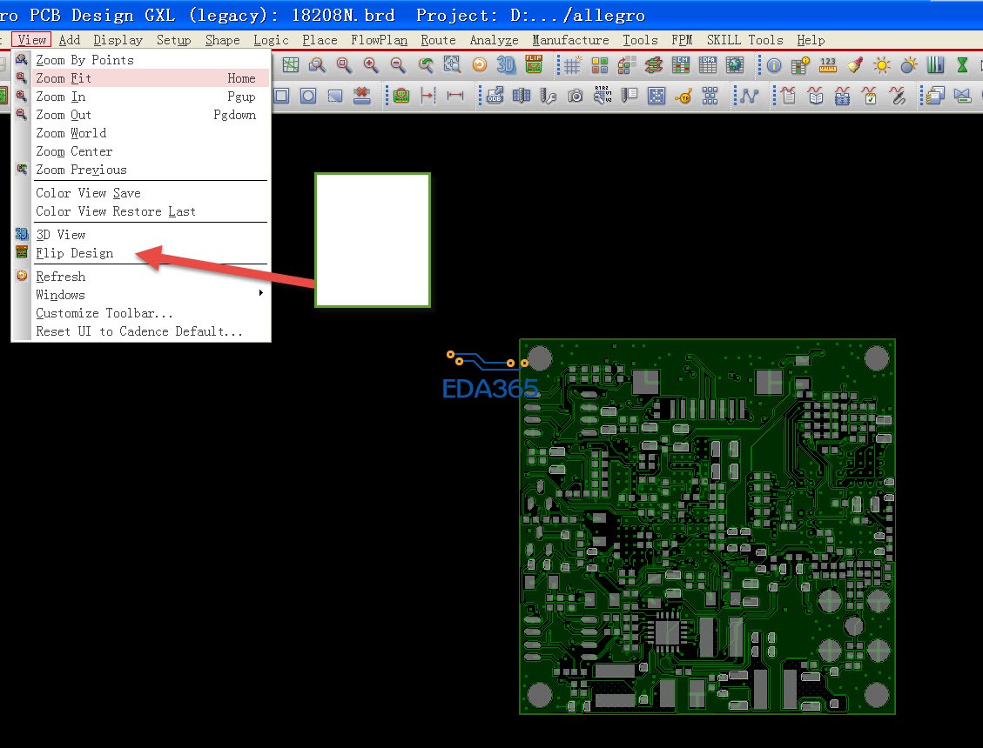The height and width of the screenshot is (748, 983).
Task: Open the DFA spreadsheet icon
Action: (x=708, y=65)
